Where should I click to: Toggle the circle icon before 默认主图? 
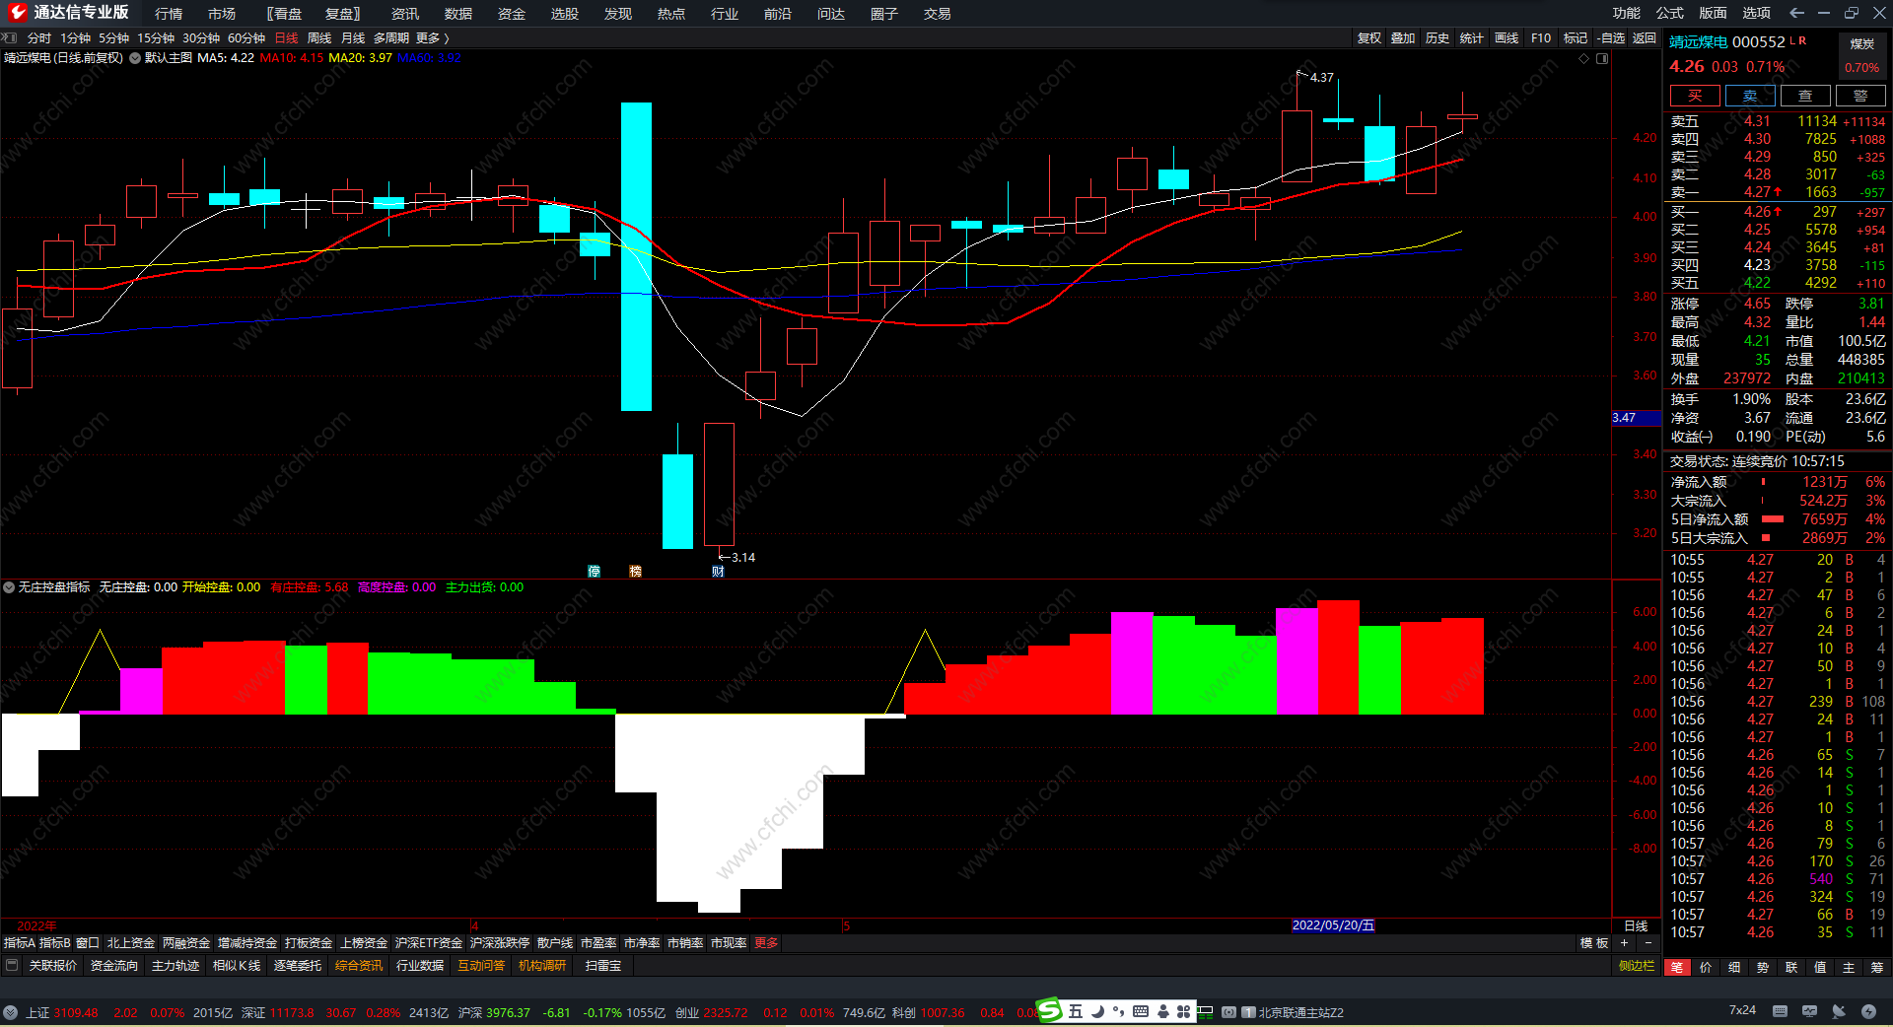135,58
